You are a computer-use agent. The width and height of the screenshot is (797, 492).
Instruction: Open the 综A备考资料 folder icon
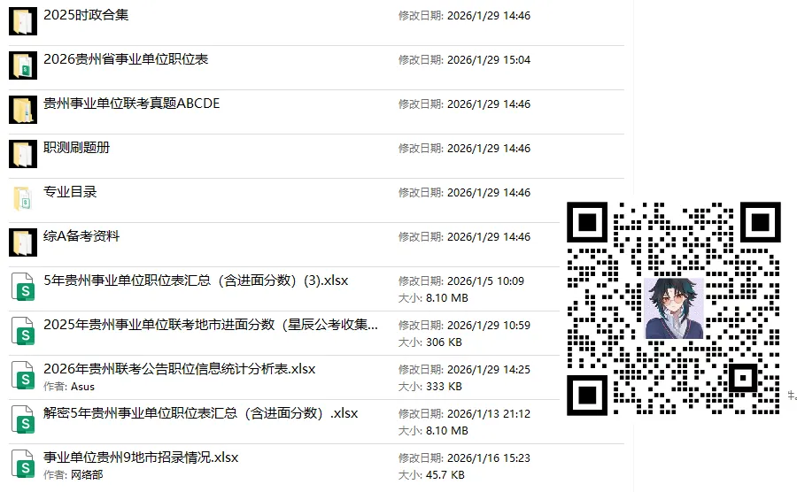coord(23,242)
